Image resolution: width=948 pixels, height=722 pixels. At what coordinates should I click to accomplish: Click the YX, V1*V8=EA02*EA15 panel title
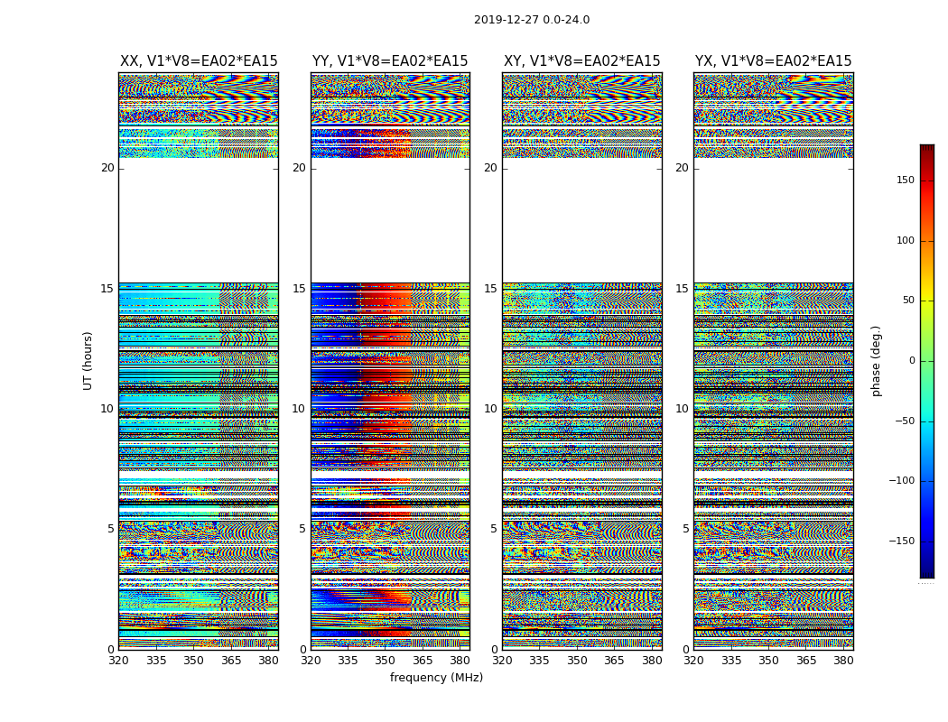tap(773, 61)
